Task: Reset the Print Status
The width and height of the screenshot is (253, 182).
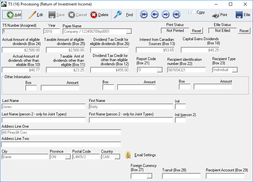Action: 196,31
